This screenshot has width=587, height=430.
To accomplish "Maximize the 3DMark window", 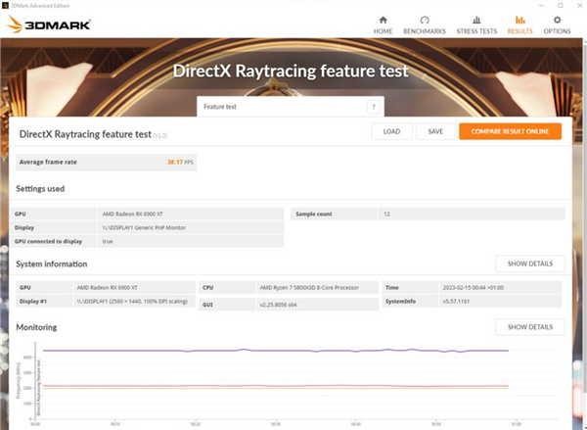I will (560, 5).
